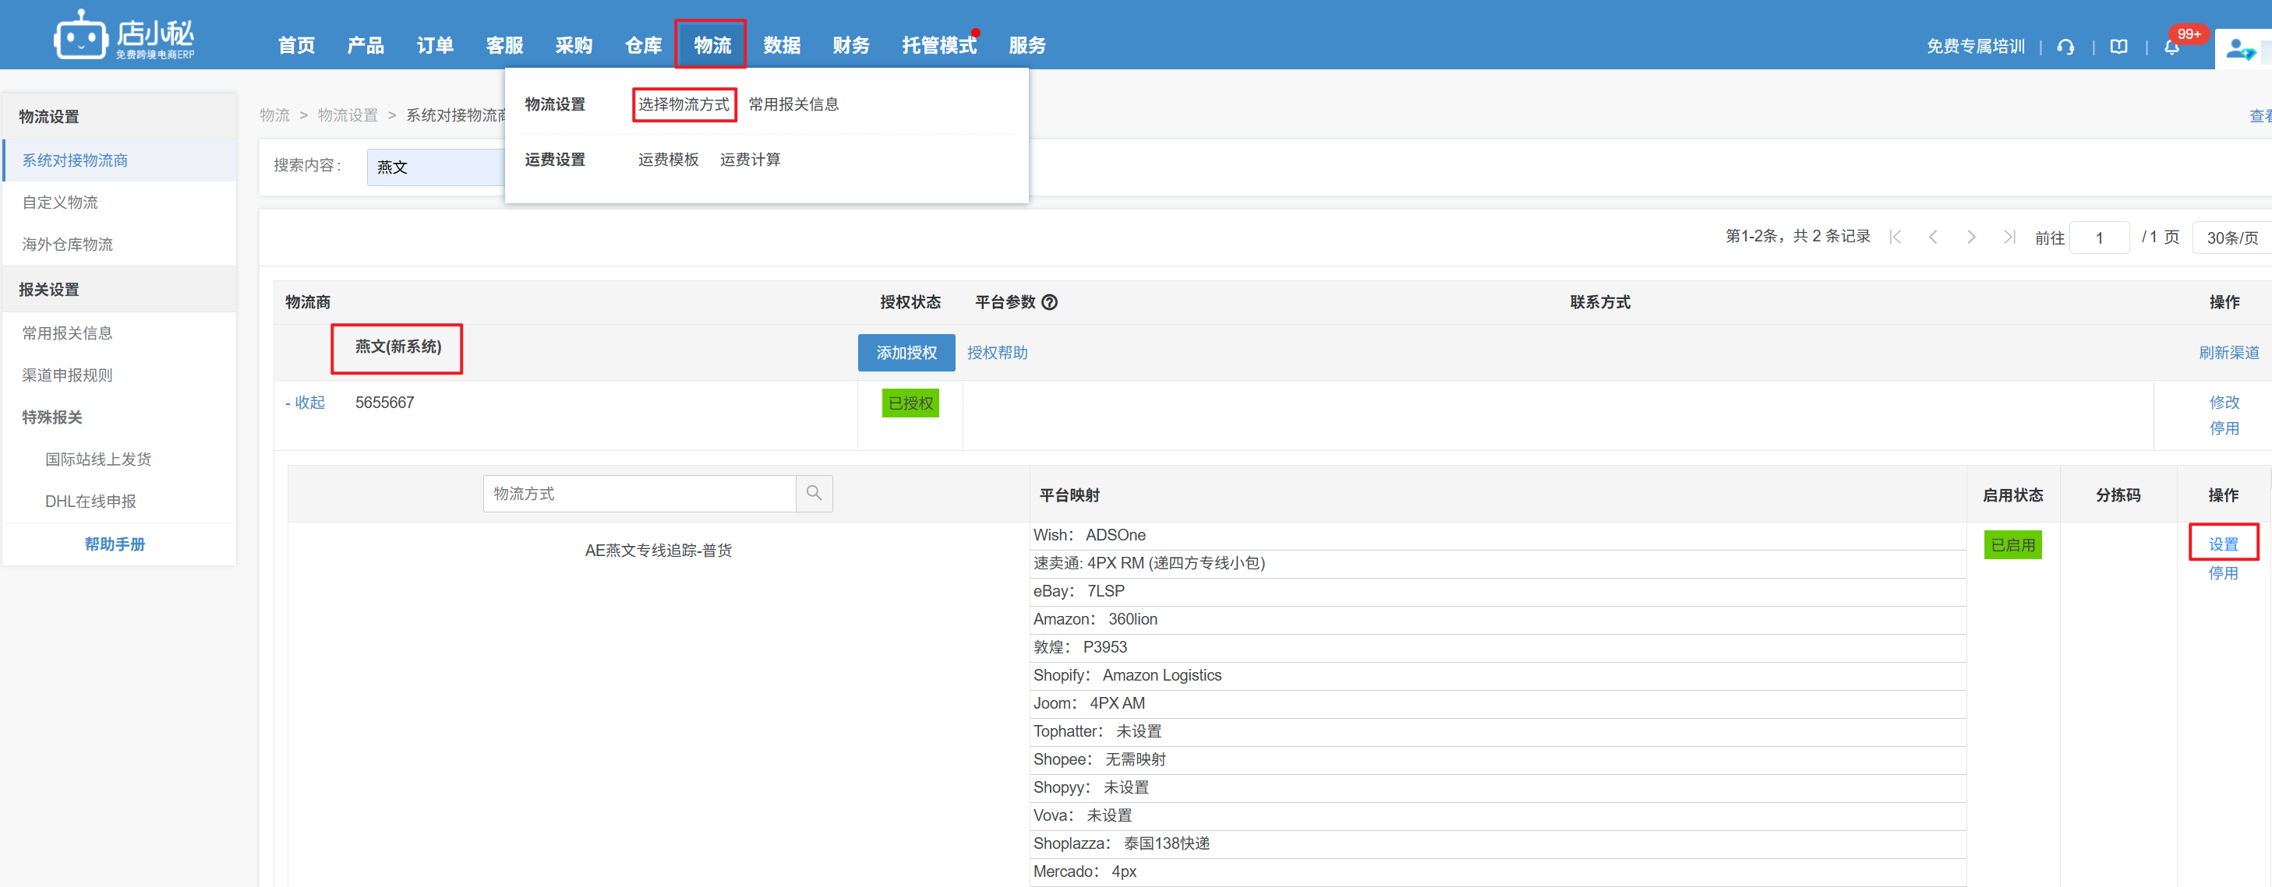Go to the last page arrow
2272x887 pixels.
[x=2009, y=237]
